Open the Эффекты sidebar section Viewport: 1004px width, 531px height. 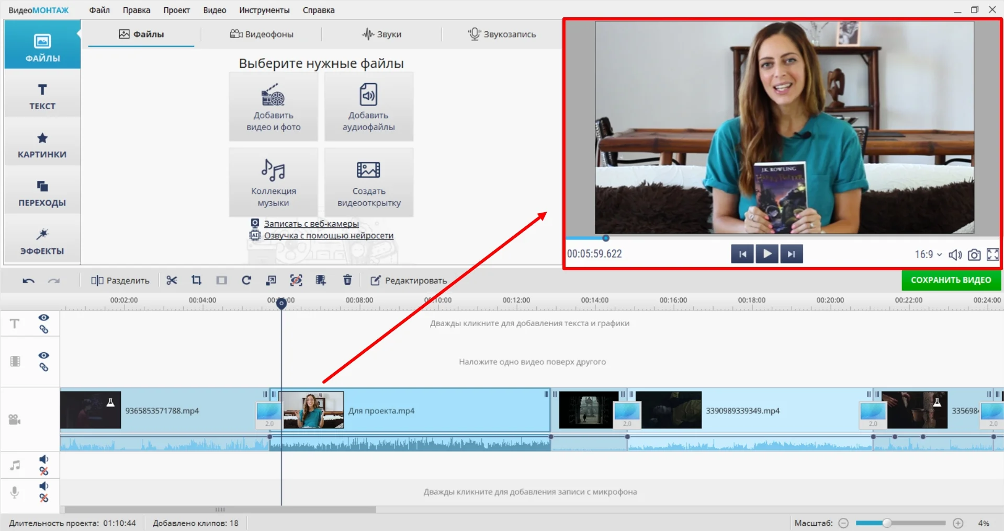coord(42,241)
